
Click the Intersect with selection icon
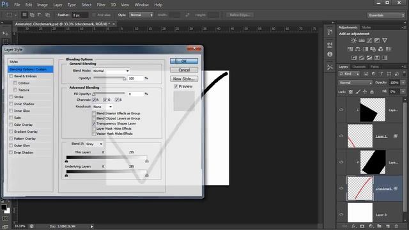pyautogui.click(x=47, y=15)
